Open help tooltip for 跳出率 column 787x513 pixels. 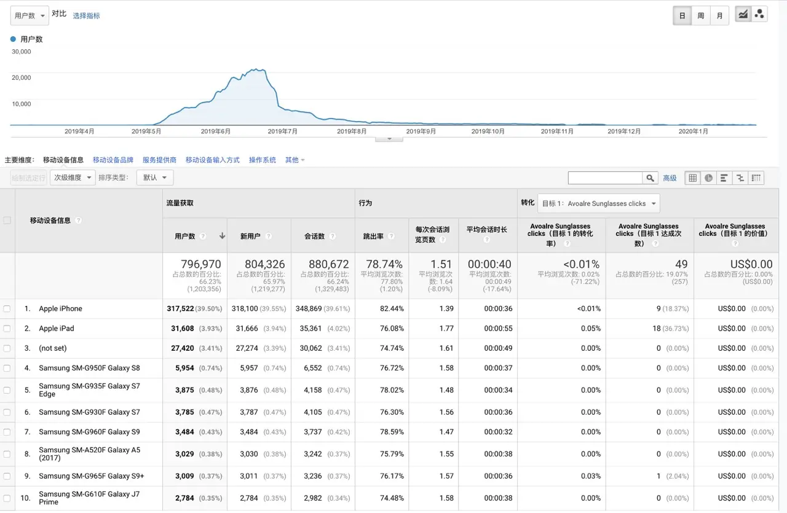coord(392,236)
